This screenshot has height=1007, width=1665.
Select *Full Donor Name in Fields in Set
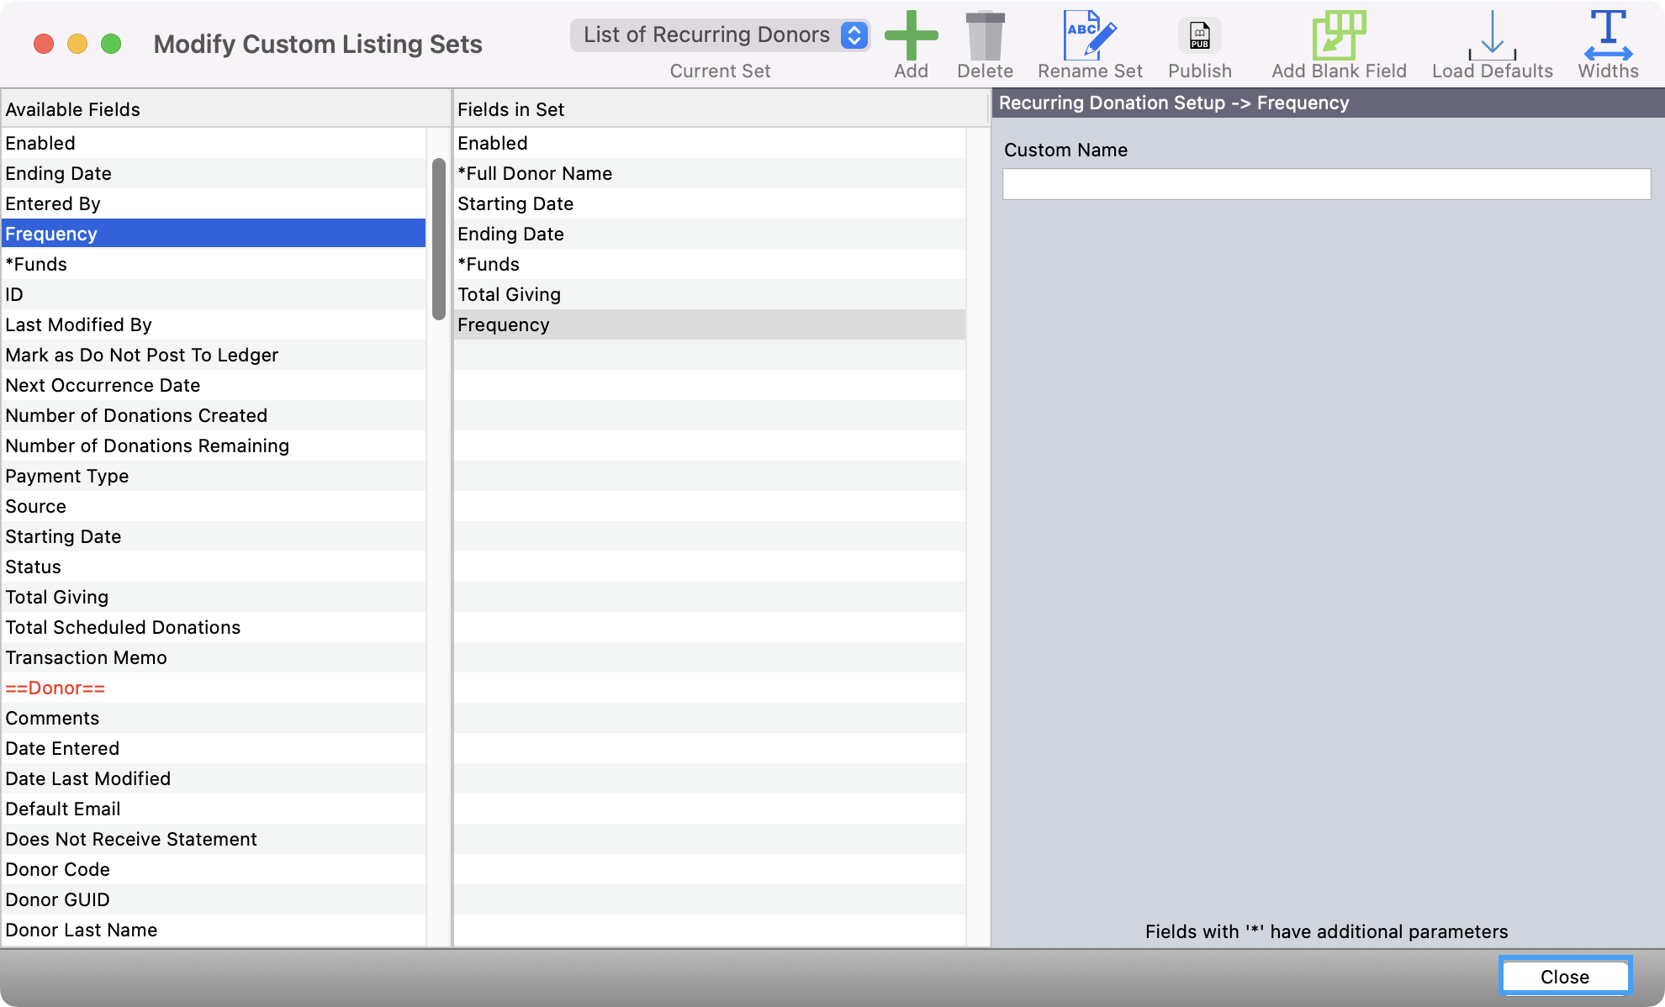[x=708, y=173]
